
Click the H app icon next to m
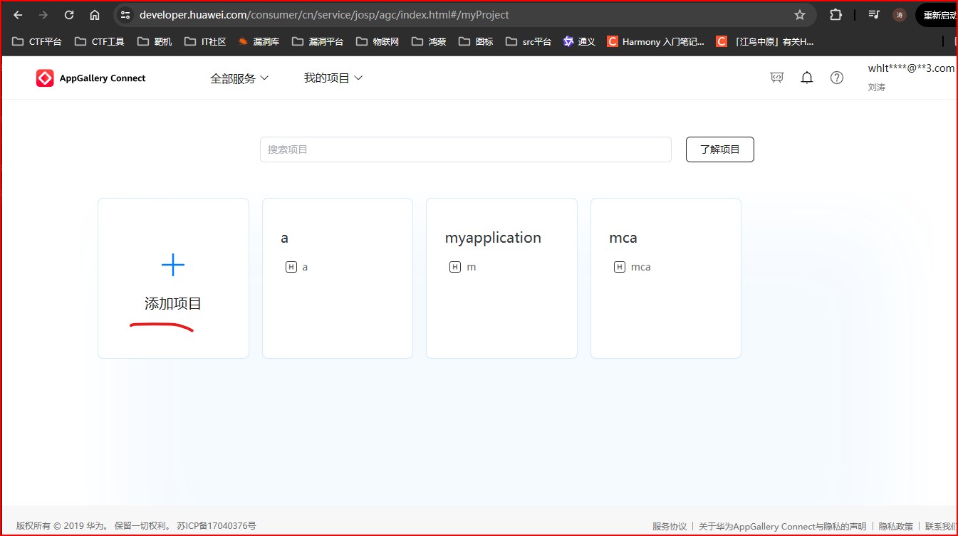pyautogui.click(x=455, y=267)
